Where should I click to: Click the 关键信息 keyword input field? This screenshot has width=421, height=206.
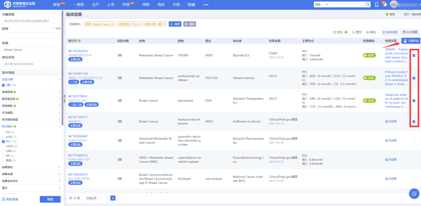click(x=32, y=21)
